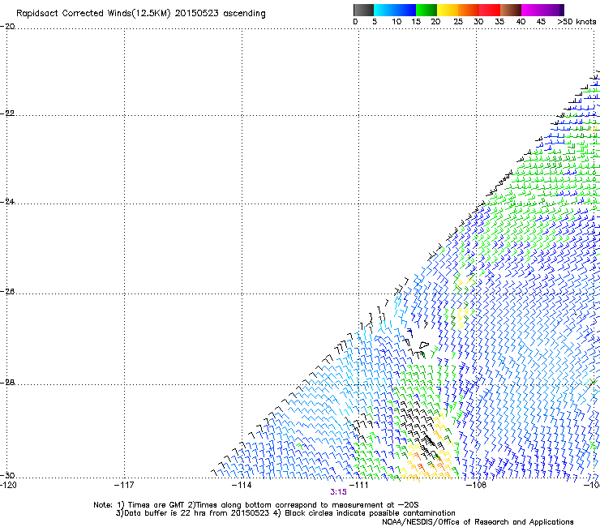Click the legend label '10'
Image resolution: width=600 pixels, height=527 pixels.
tap(396, 22)
